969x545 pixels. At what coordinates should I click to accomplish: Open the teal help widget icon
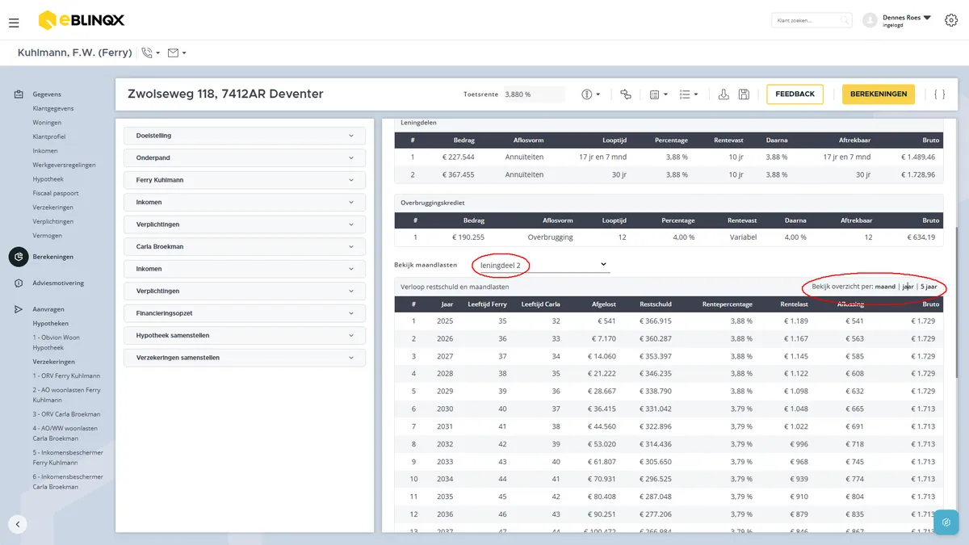pyautogui.click(x=946, y=522)
